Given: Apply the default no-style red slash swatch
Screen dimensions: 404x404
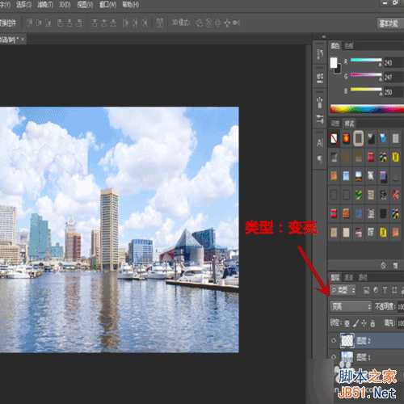Looking at the screenshot, I should pyautogui.click(x=334, y=138).
